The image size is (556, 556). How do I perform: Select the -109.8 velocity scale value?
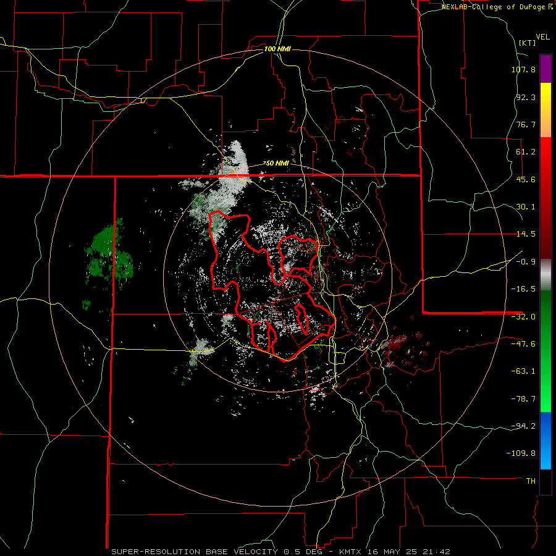(521, 453)
